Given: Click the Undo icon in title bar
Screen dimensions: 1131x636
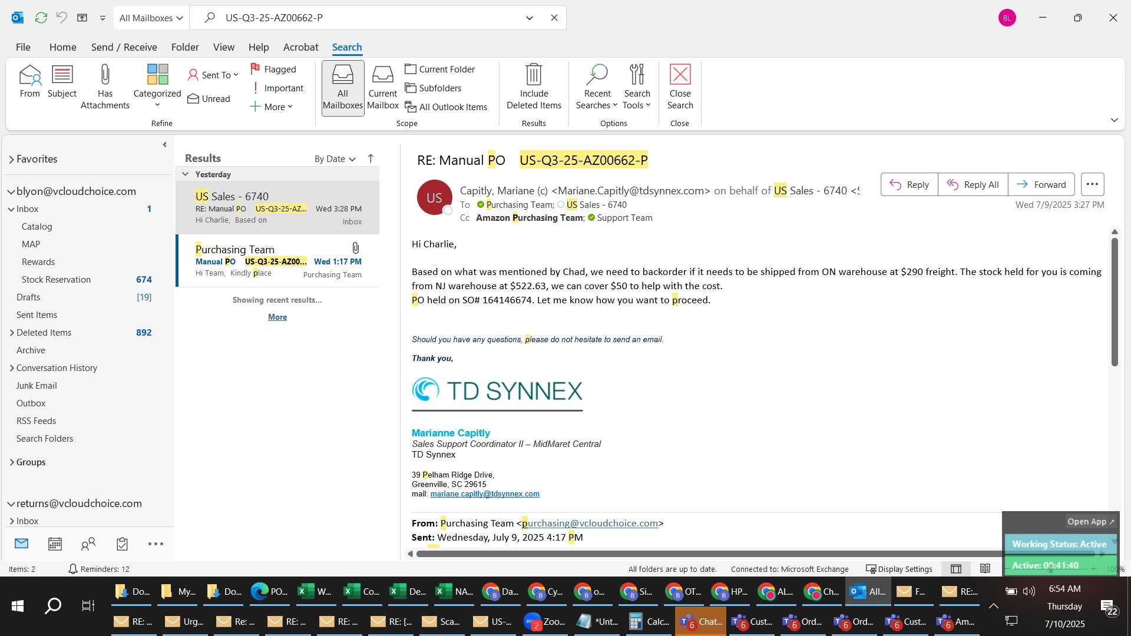Looking at the screenshot, I should click(62, 18).
